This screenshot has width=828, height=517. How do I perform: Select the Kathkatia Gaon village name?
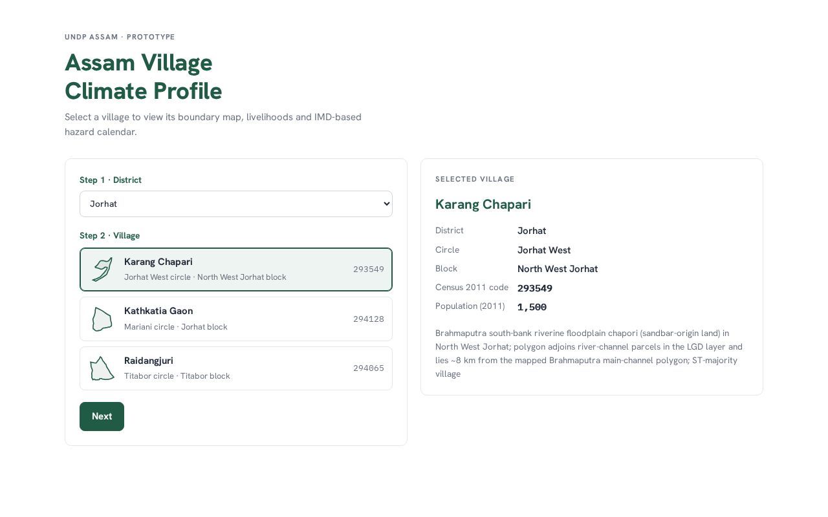158,311
